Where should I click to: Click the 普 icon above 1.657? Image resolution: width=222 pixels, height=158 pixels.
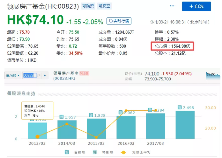62,117
